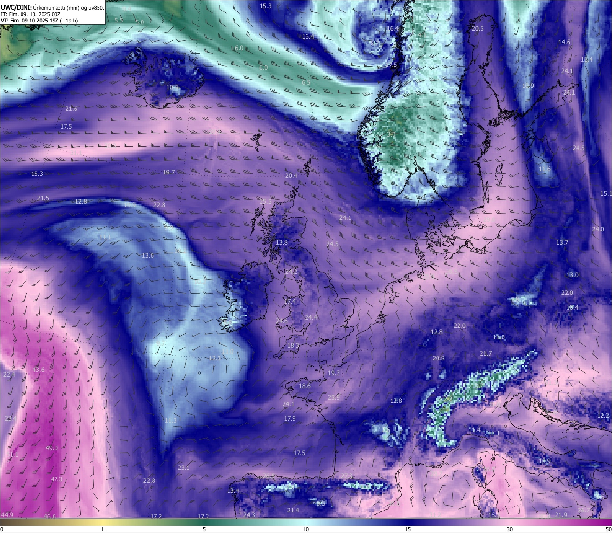
Task: Click the value label 18.6
Action: click(x=305, y=386)
